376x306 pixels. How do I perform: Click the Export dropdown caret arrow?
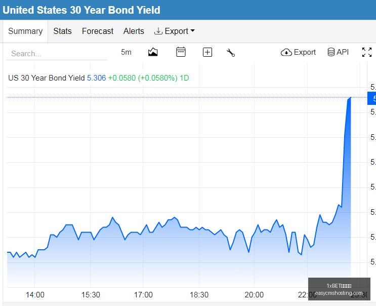(x=193, y=31)
